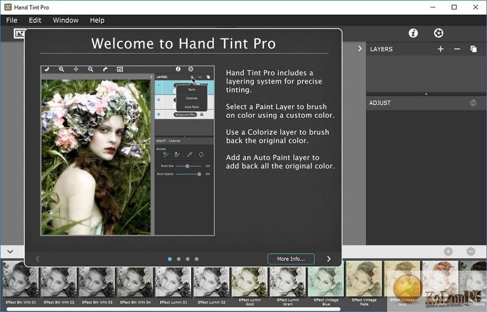
Task: Remove a preset with the circled minus icon
Action: 471,252
